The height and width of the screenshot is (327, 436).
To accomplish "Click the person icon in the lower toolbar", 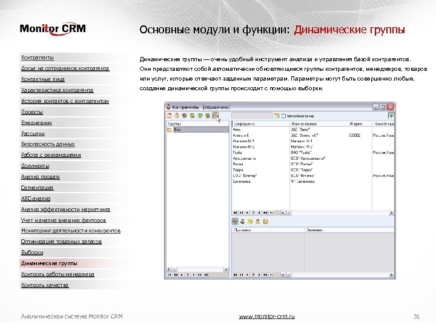I will (x=243, y=222).
